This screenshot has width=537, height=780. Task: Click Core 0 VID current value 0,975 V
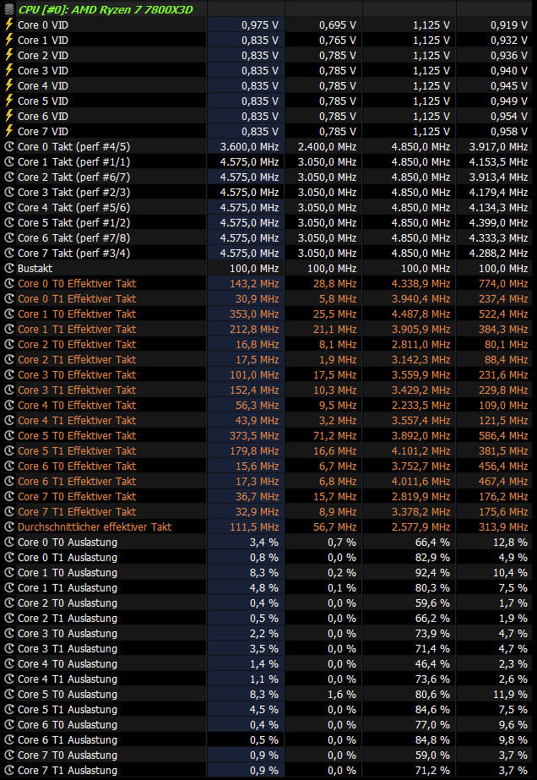260,25
